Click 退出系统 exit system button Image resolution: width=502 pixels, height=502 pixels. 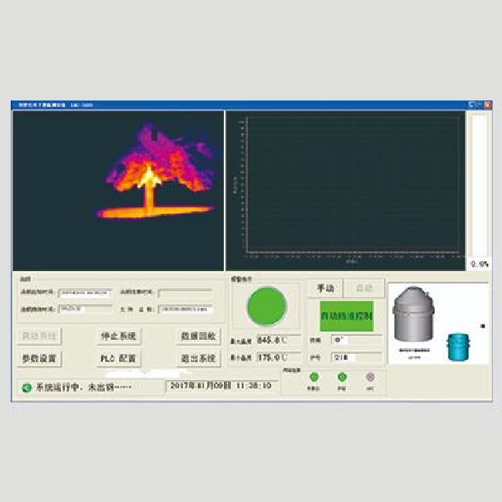pos(198,358)
